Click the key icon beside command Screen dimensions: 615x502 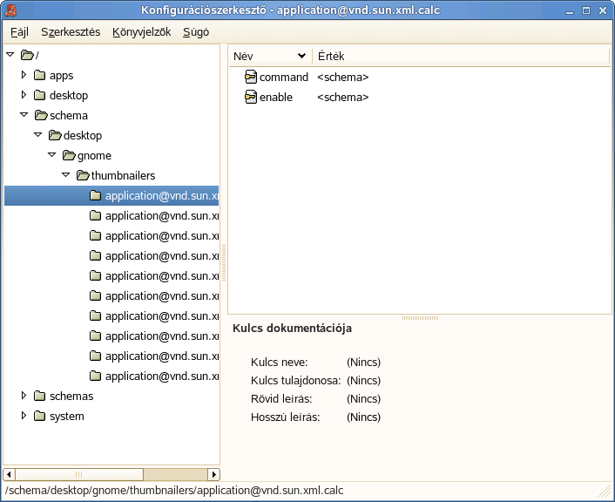pyautogui.click(x=251, y=77)
